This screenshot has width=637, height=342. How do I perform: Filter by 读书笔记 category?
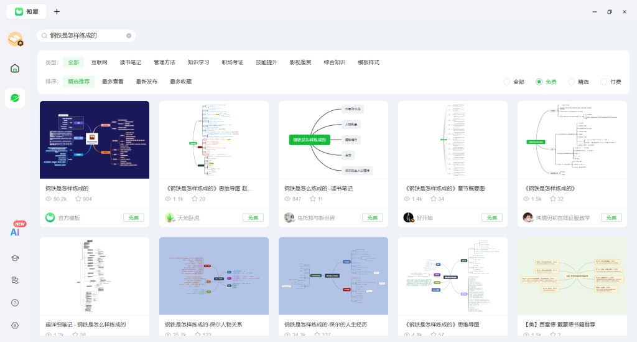click(131, 62)
